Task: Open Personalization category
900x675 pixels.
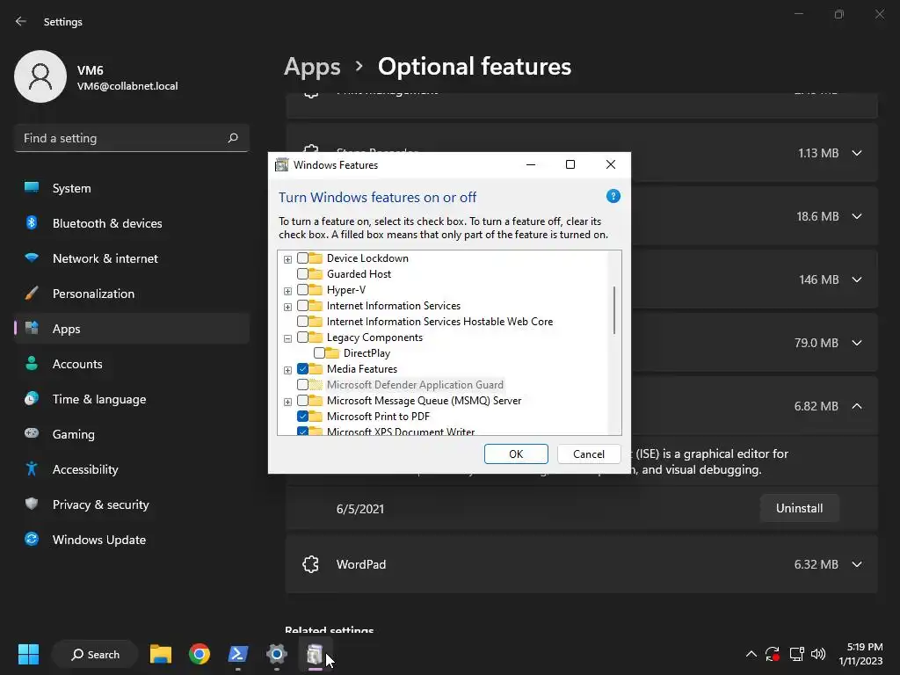Action: click(x=132, y=294)
